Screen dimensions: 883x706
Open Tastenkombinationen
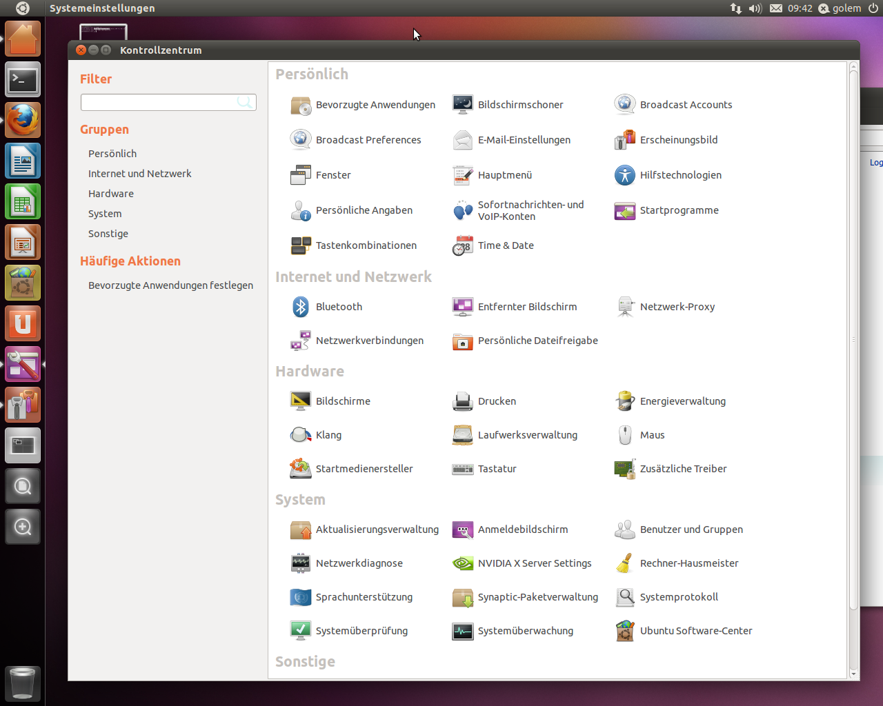(366, 245)
